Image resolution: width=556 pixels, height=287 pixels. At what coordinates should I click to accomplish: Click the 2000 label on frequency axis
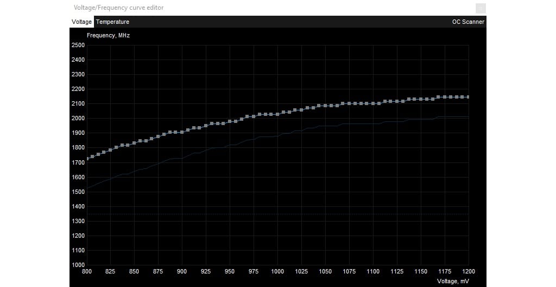pyautogui.click(x=78, y=119)
